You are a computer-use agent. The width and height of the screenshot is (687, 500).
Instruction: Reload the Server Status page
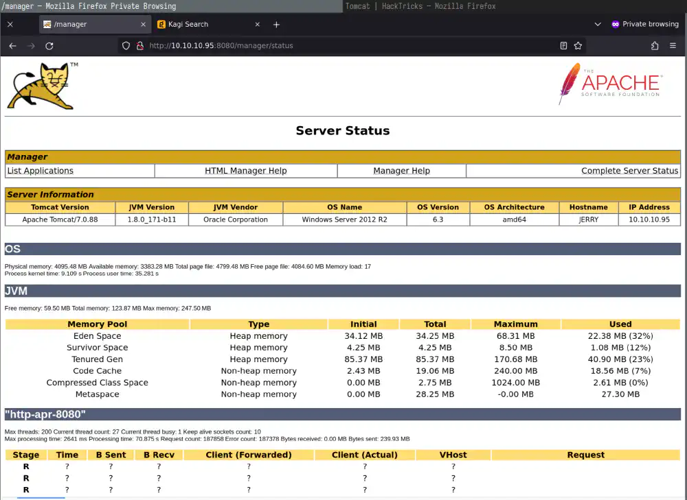coord(49,46)
